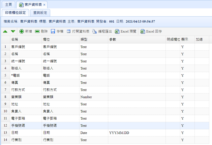Viewport: 212px width, 145px height.
Task: Open 打開資料表 data table
Action: point(78,31)
